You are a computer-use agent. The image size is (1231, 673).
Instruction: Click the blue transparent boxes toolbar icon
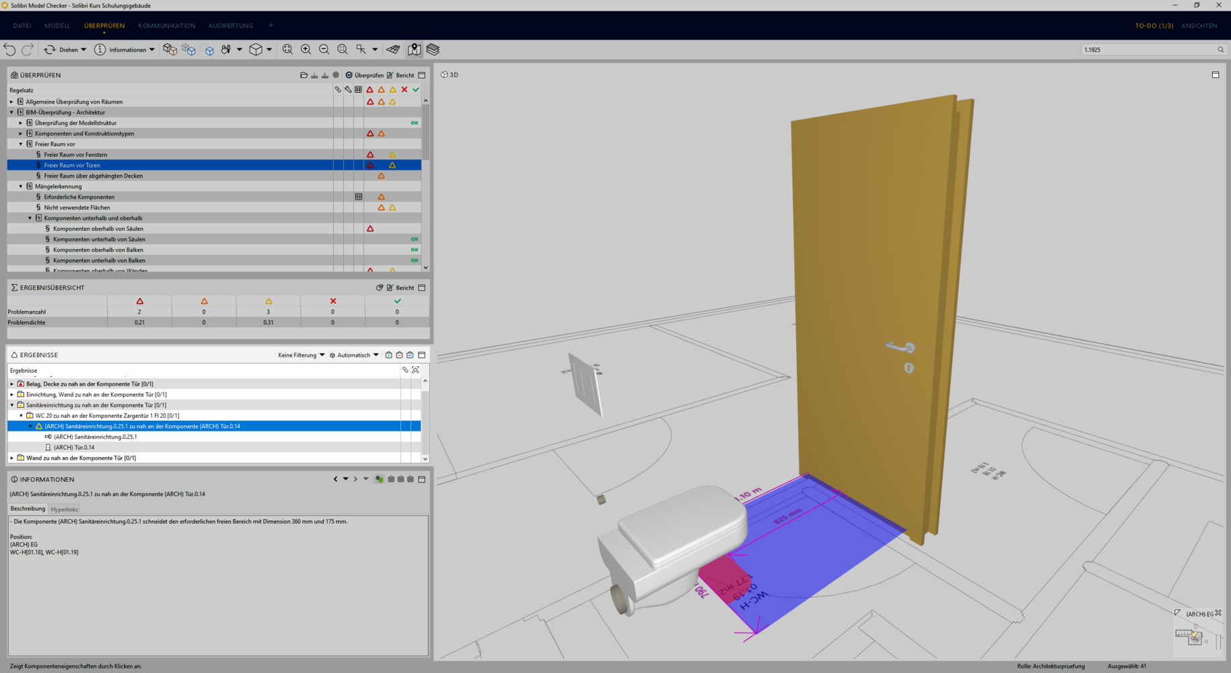189,50
